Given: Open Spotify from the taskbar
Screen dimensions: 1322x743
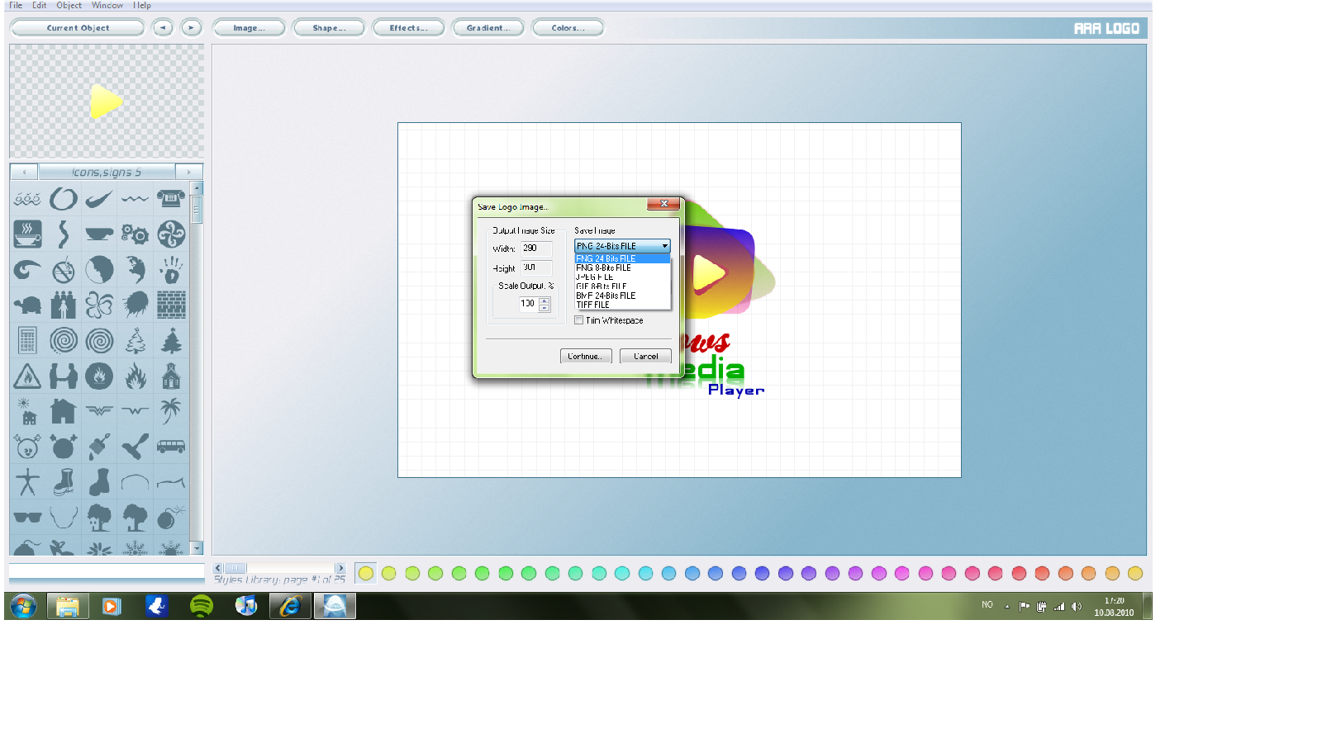Looking at the screenshot, I should click(x=201, y=606).
